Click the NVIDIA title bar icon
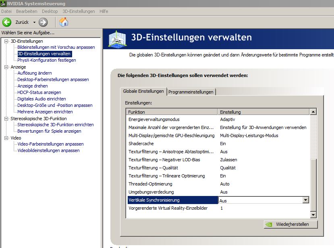Image resolution: width=334 pixels, height=248 pixels. click(x=3, y=3)
